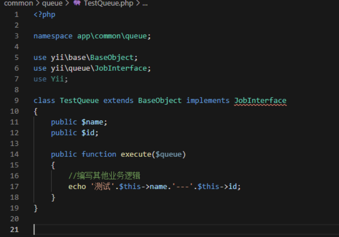Click the closing brace on line 19
The height and width of the screenshot is (237, 339).
point(36,208)
